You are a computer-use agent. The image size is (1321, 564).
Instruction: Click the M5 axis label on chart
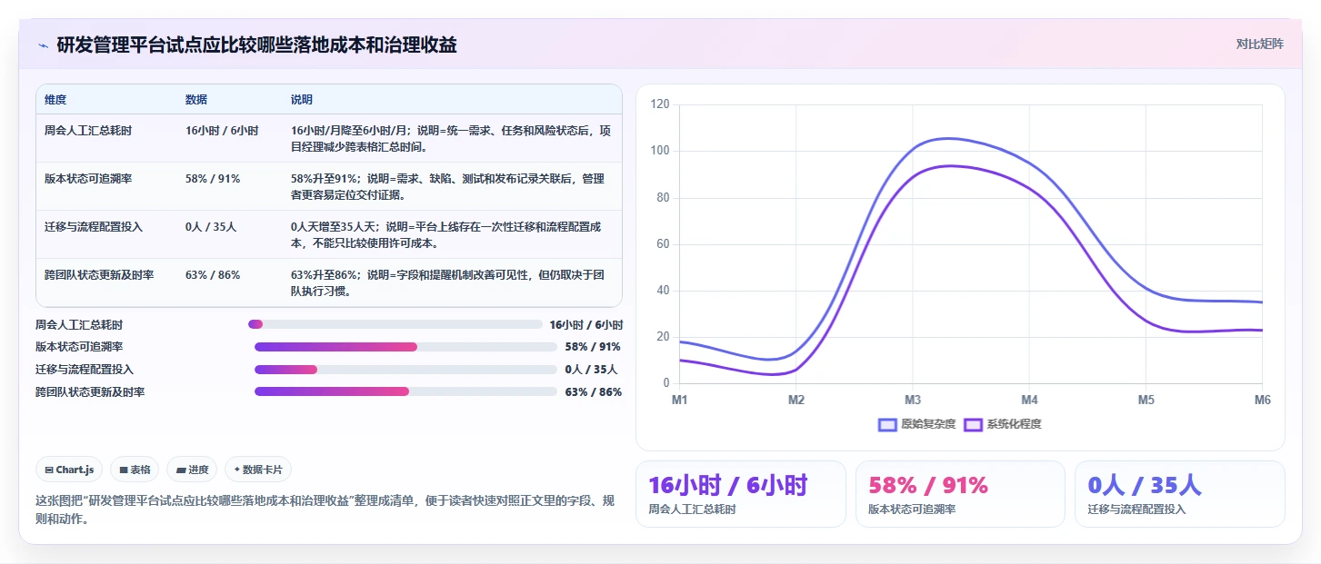click(1146, 400)
